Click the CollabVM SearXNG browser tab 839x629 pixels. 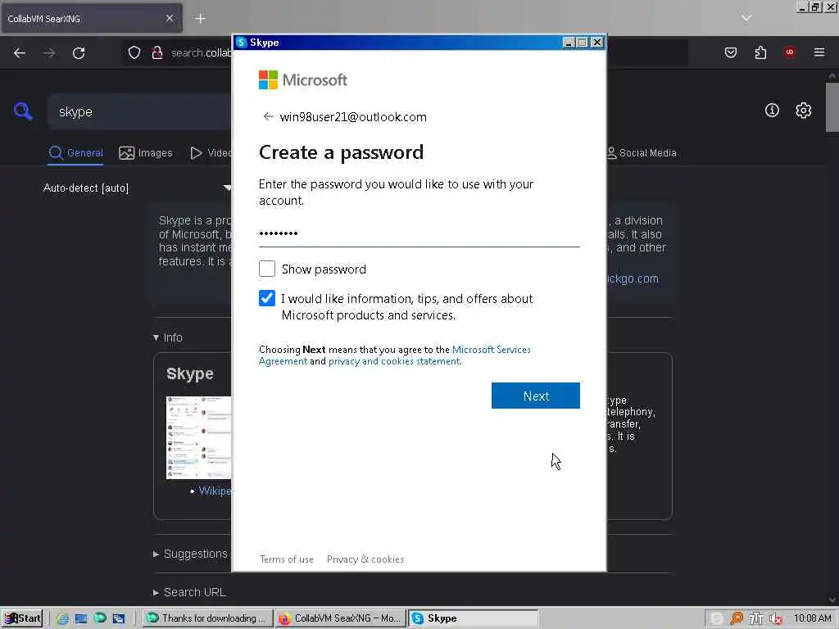[91, 19]
